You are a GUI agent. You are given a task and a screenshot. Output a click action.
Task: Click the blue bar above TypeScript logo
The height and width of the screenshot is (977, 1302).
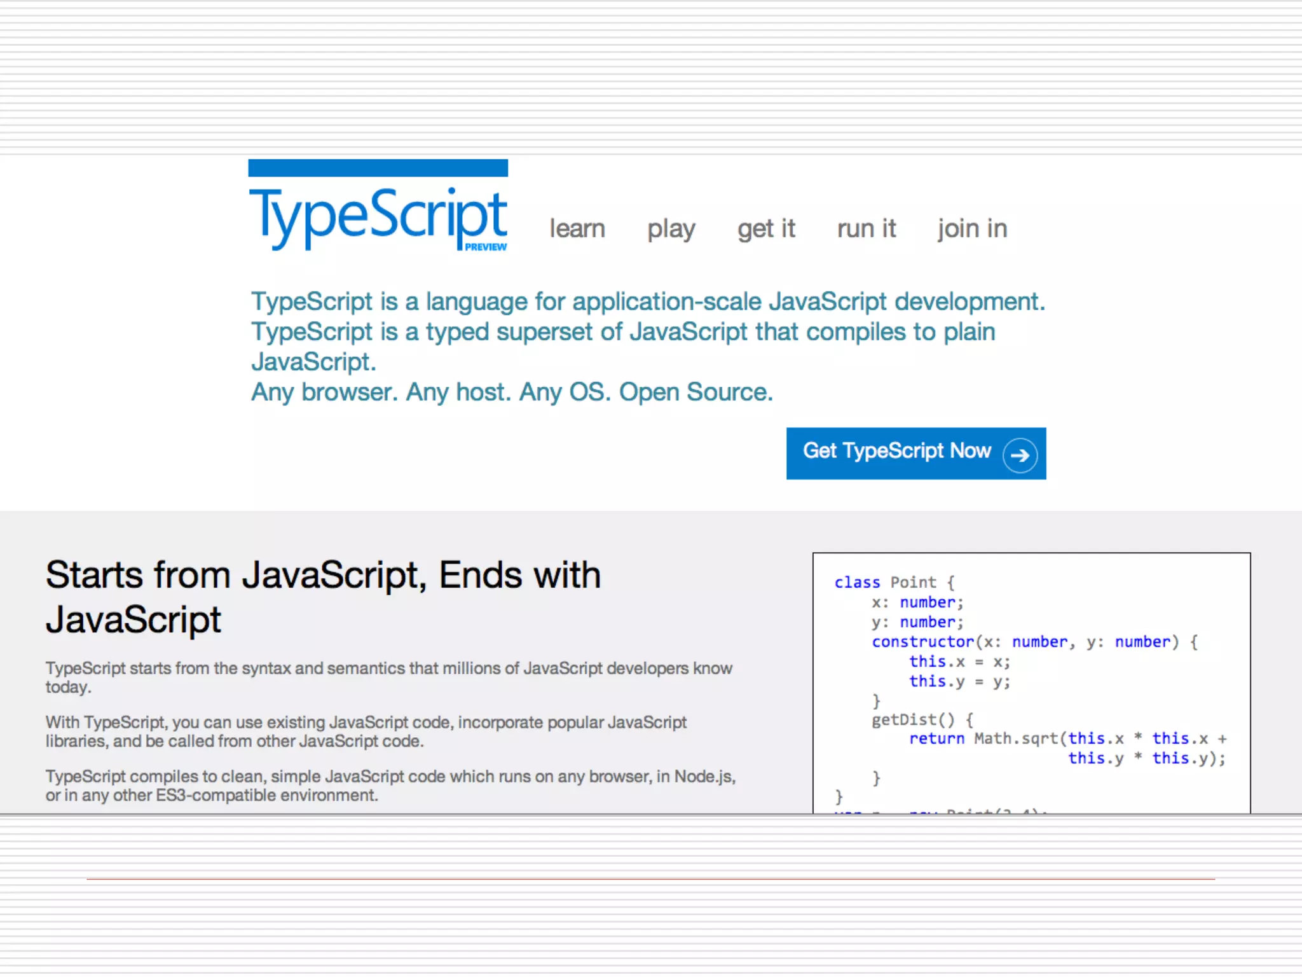tap(378, 168)
